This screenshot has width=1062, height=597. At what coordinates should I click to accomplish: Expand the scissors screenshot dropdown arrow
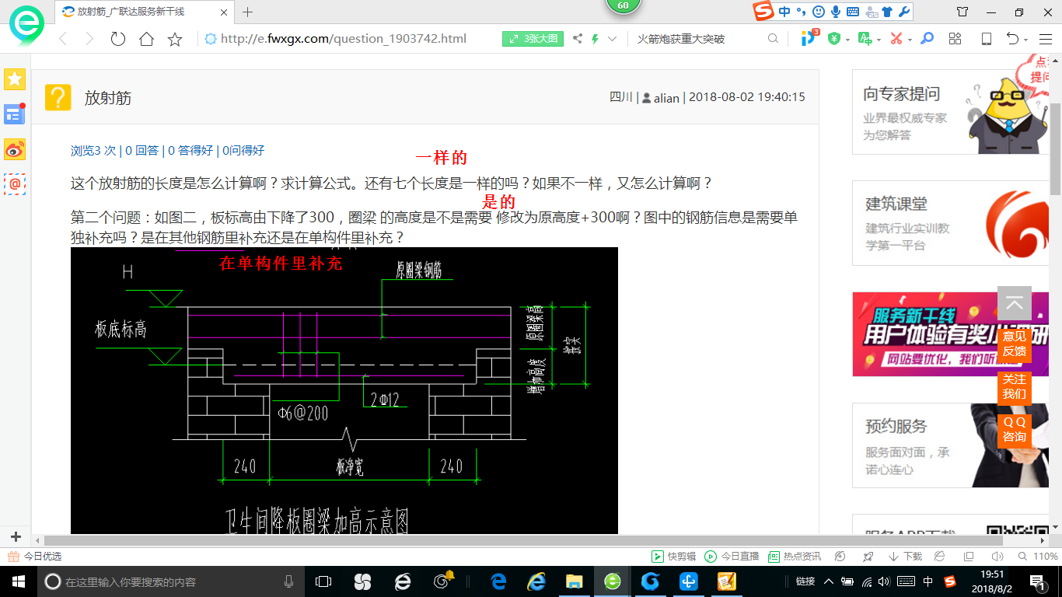pos(910,40)
